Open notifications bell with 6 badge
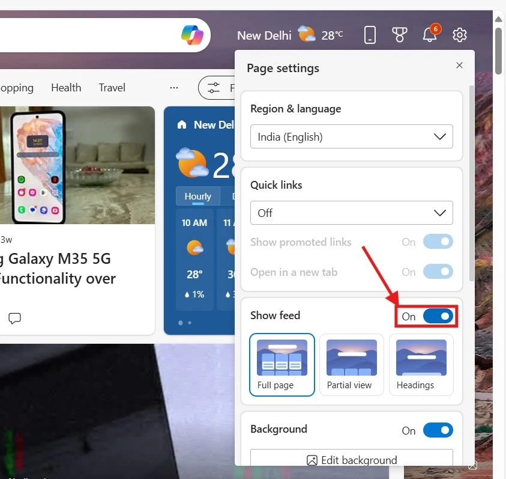The width and height of the screenshot is (506, 479). tap(430, 33)
